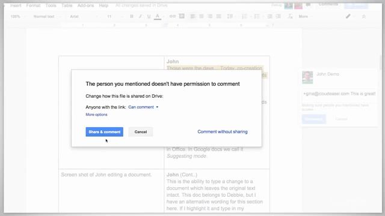Image resolution: width=385 pixels, height=216 pixels.
Task: Apply a numbered list
Action: 245,16
